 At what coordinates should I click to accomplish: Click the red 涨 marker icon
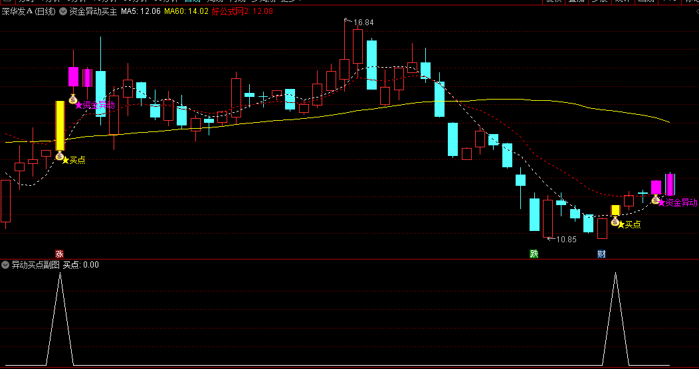[x=59, y=254]
